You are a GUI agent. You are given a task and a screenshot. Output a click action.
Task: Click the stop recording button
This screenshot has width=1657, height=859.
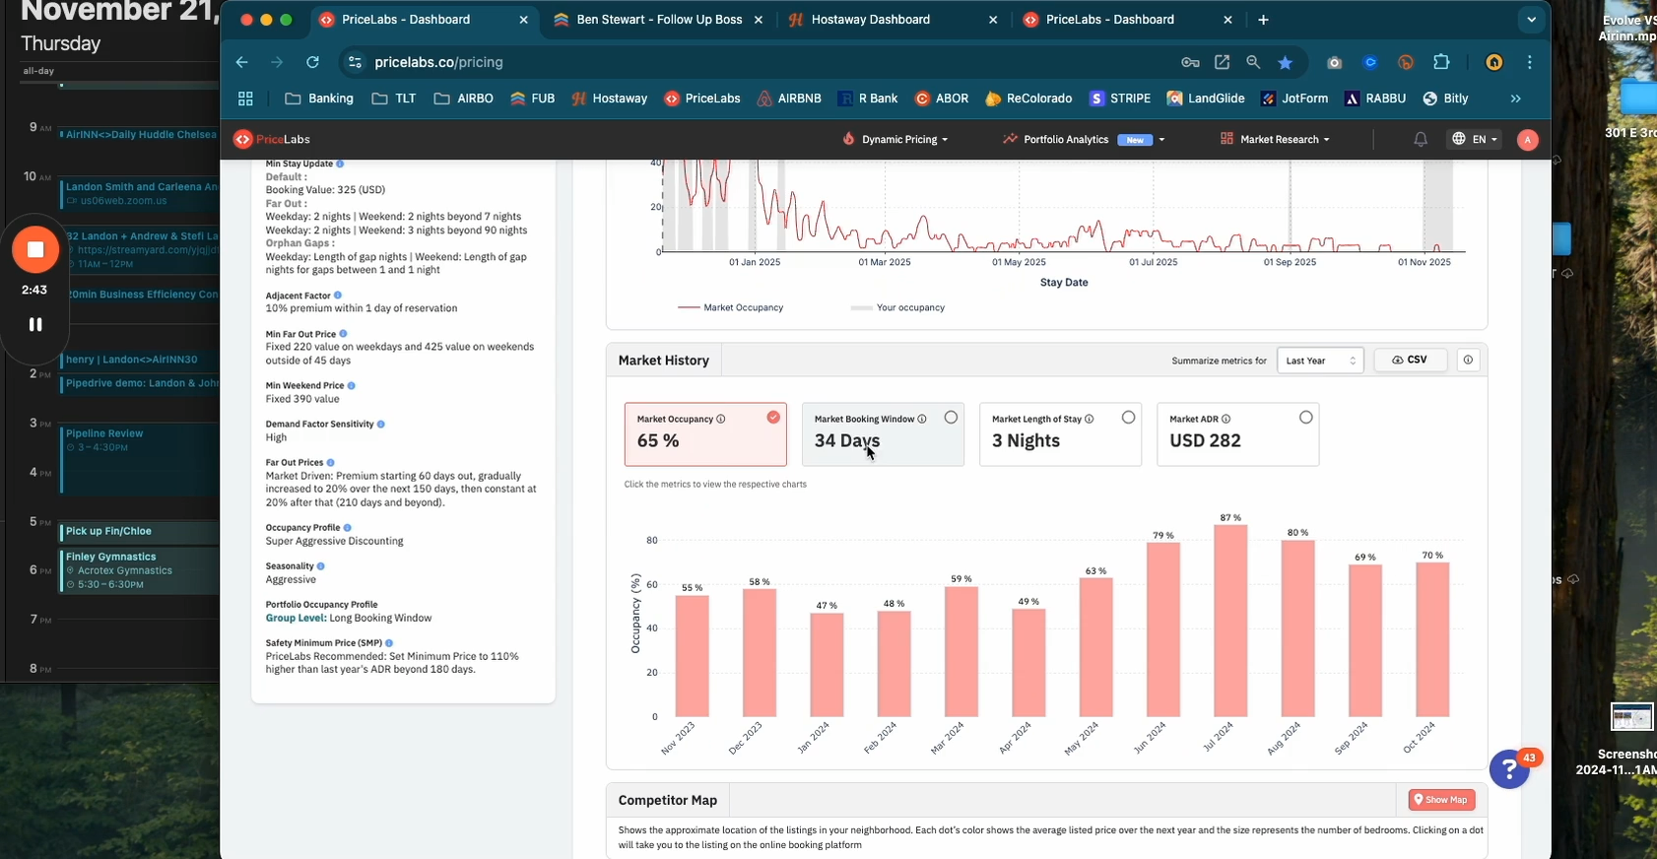click(x=35, y=250)
